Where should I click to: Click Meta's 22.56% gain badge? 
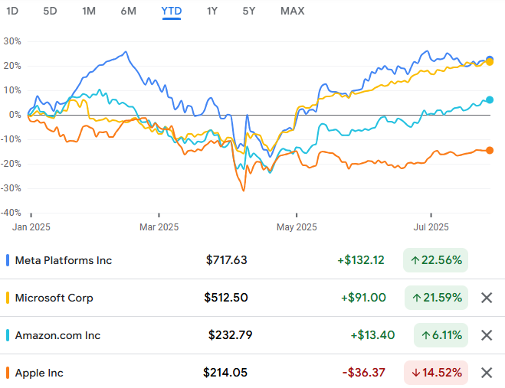(435, 260)
